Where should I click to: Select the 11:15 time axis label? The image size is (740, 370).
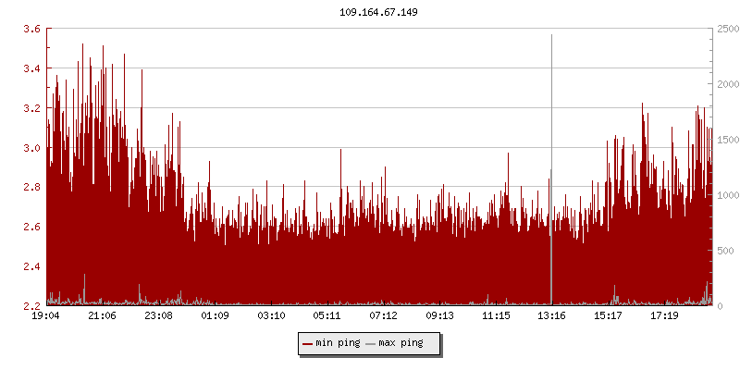pos(496,316)
